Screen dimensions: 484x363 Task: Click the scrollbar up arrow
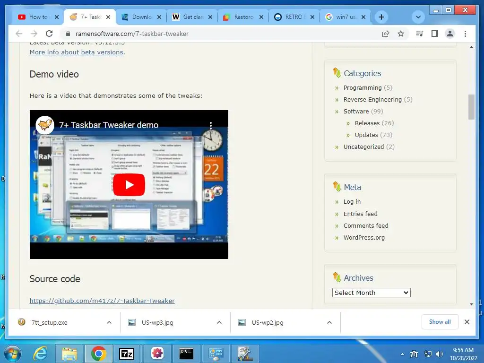coord(471,47)
